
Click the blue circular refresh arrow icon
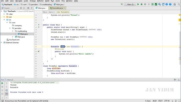point(163,5)
